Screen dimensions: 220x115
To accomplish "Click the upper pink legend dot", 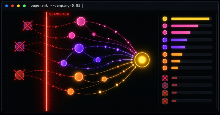I will click(x=165, y=26).
